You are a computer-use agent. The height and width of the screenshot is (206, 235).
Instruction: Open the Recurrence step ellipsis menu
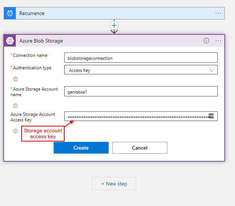tap(218, 13)
